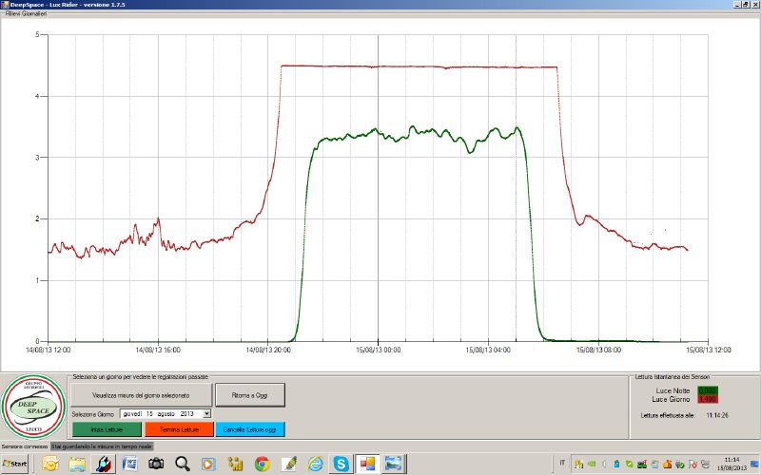
Task: Open the magnifying glass search icon in taskbar
Action: (x=183, y=464)
